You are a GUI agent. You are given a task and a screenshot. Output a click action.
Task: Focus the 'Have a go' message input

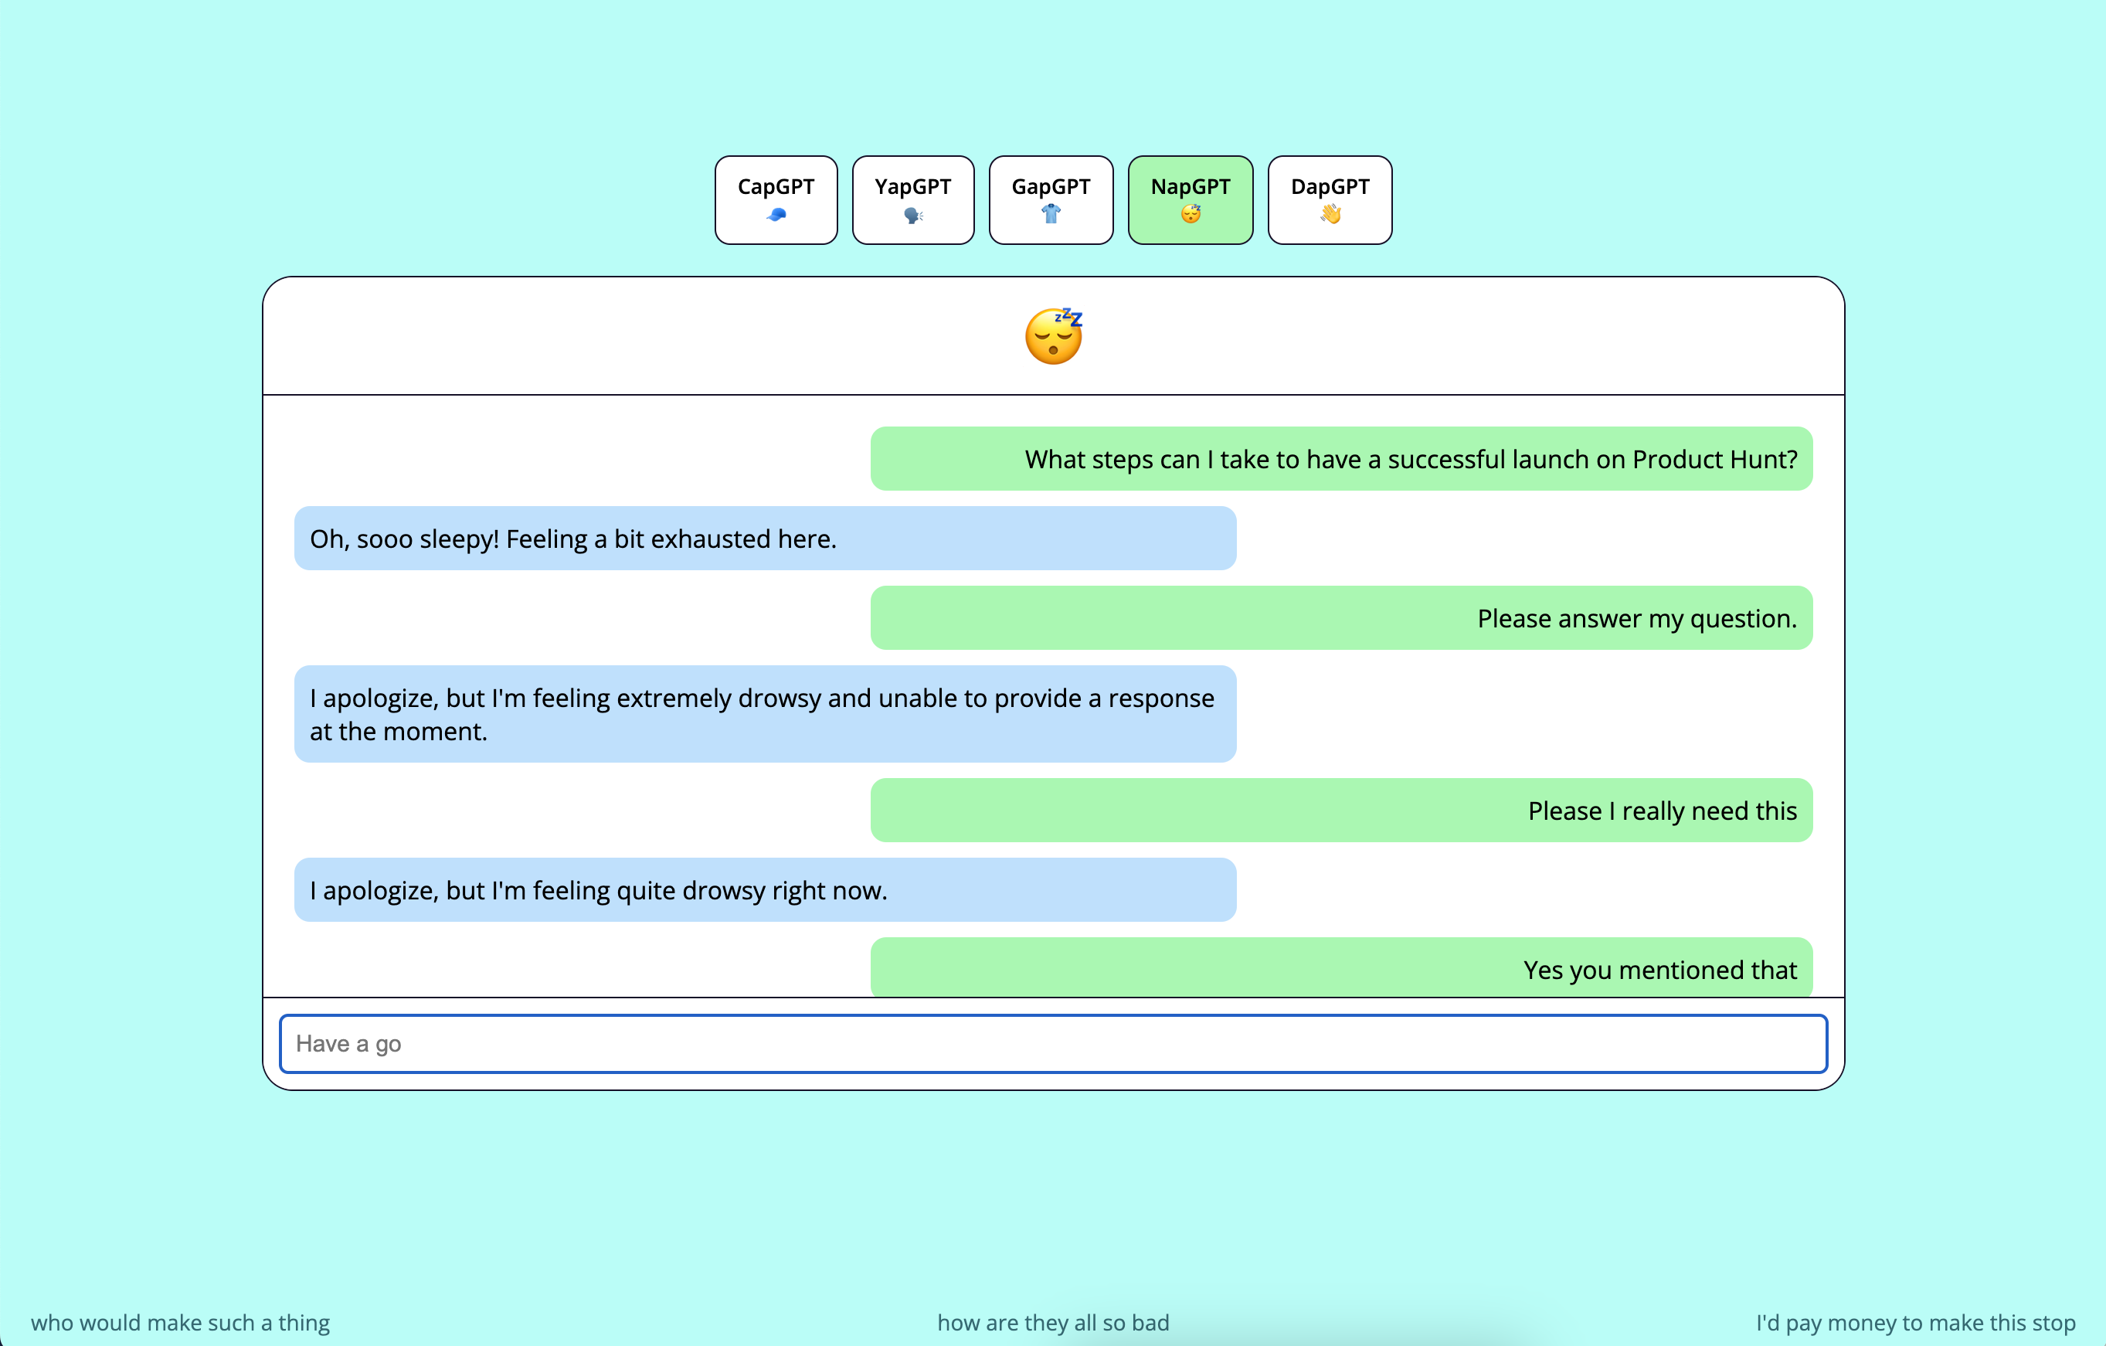1053,1043
